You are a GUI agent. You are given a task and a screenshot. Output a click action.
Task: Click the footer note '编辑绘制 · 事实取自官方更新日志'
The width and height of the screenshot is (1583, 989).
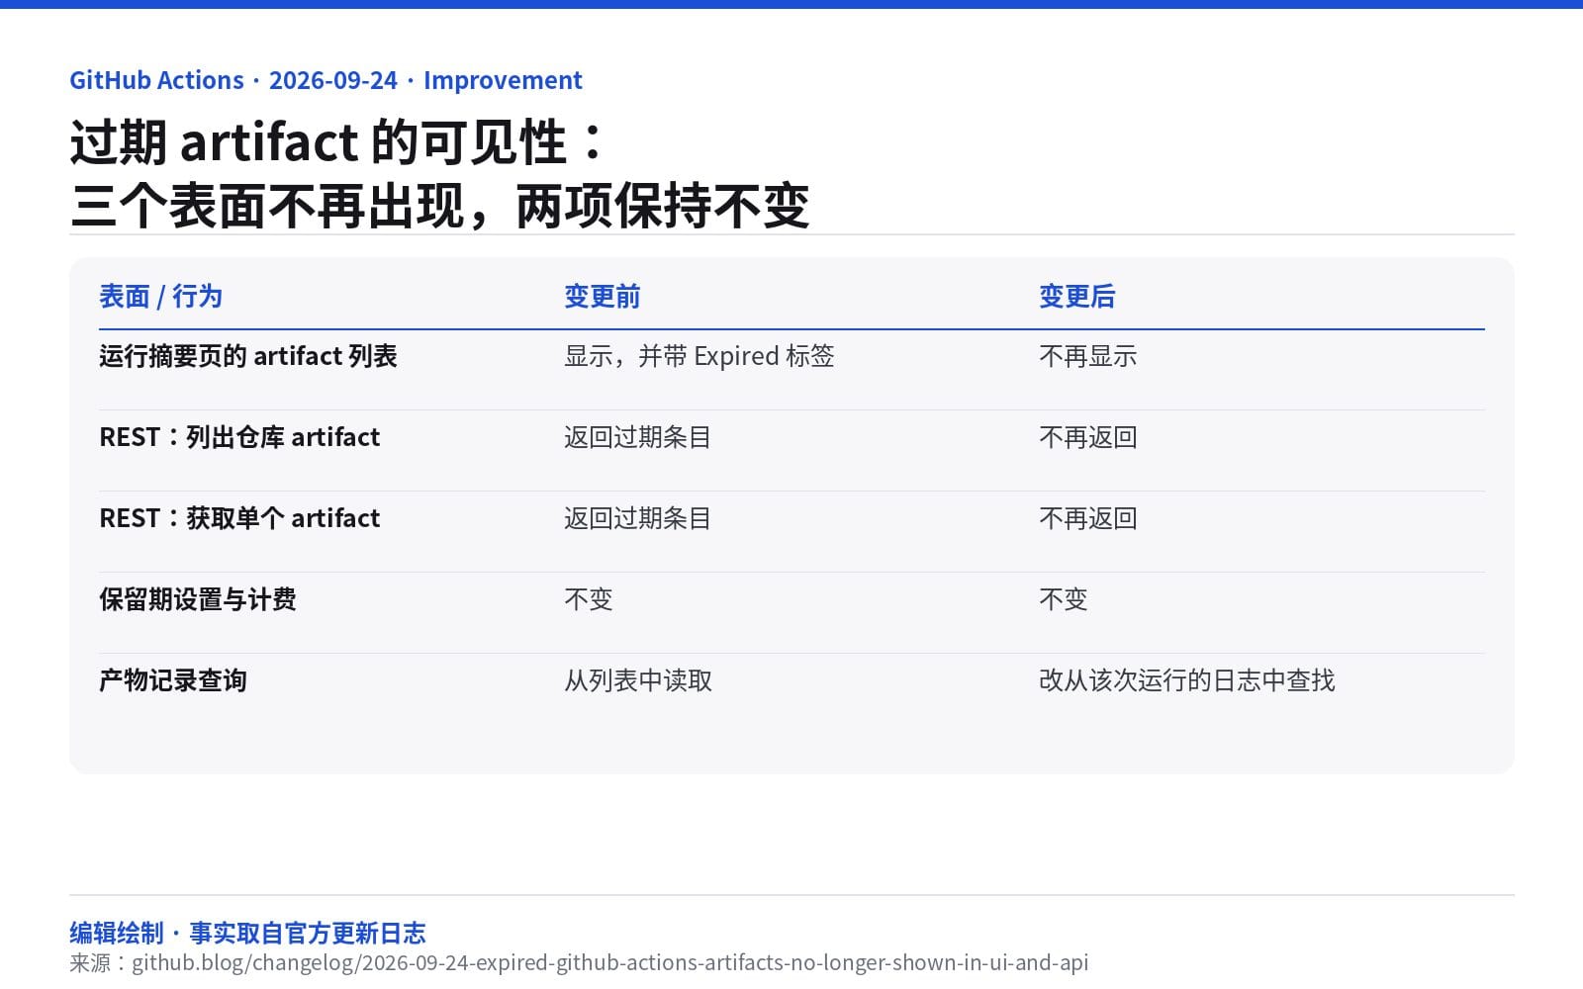pyautogui.click(x=247, y=933)
